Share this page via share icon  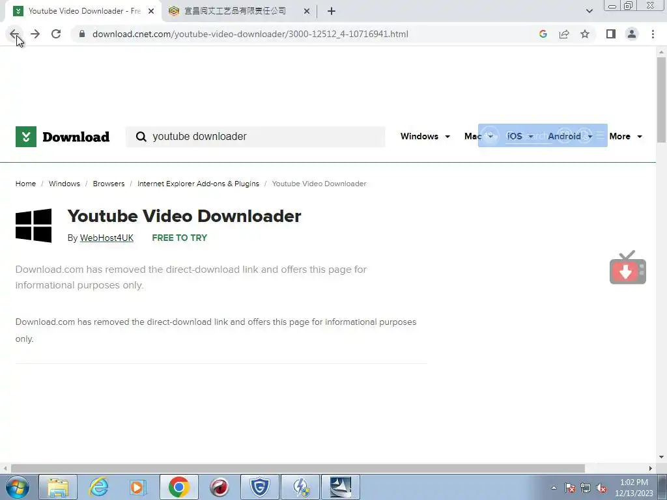pyautogui.click(x=564, y=34)
